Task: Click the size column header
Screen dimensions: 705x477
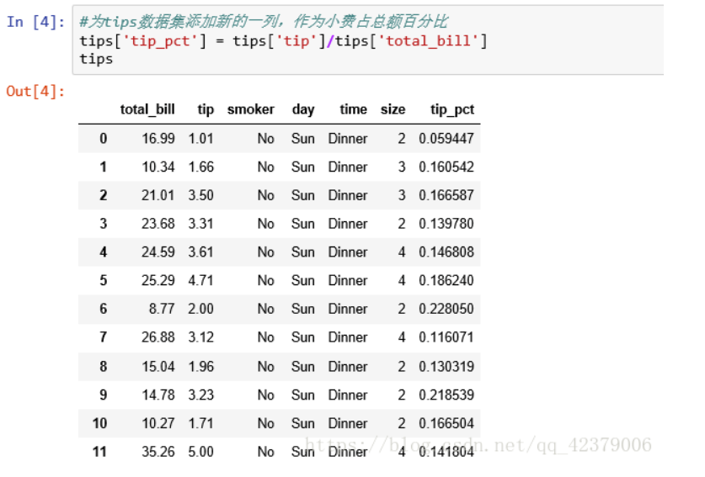Action: 393,109
